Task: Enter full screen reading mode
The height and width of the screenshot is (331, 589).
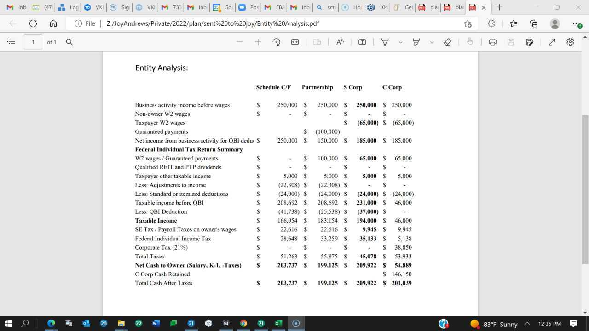Action: 552,42
